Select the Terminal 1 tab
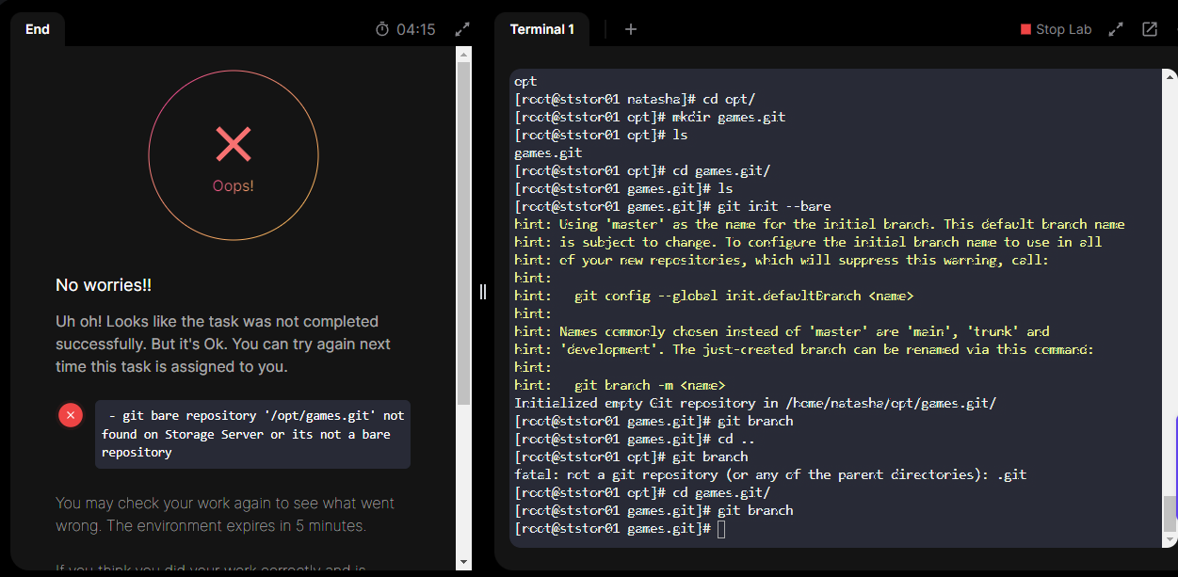Viewport: 1178px width, 577px height. 541,29
